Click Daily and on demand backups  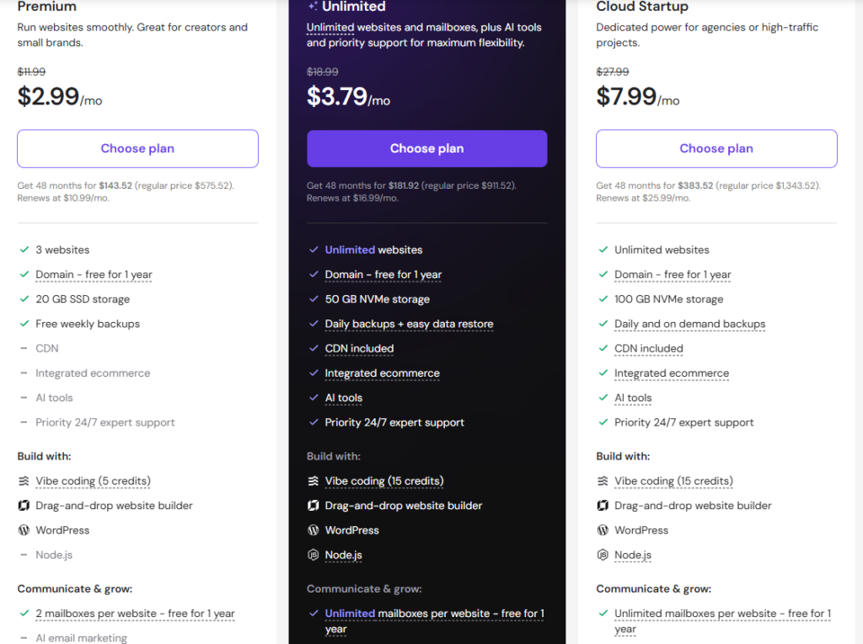[x=689, y=324]
